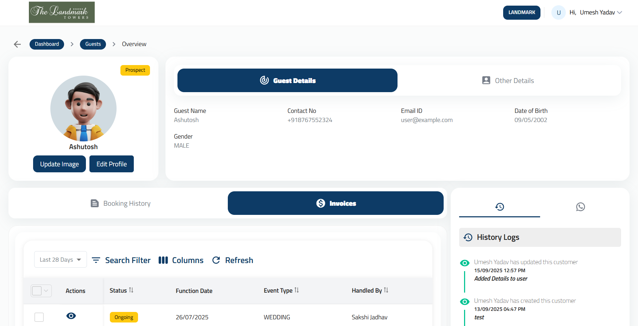Open the Search Filter options
The image size is (638, 326).
pyautogui.click(x=121, y=260)
